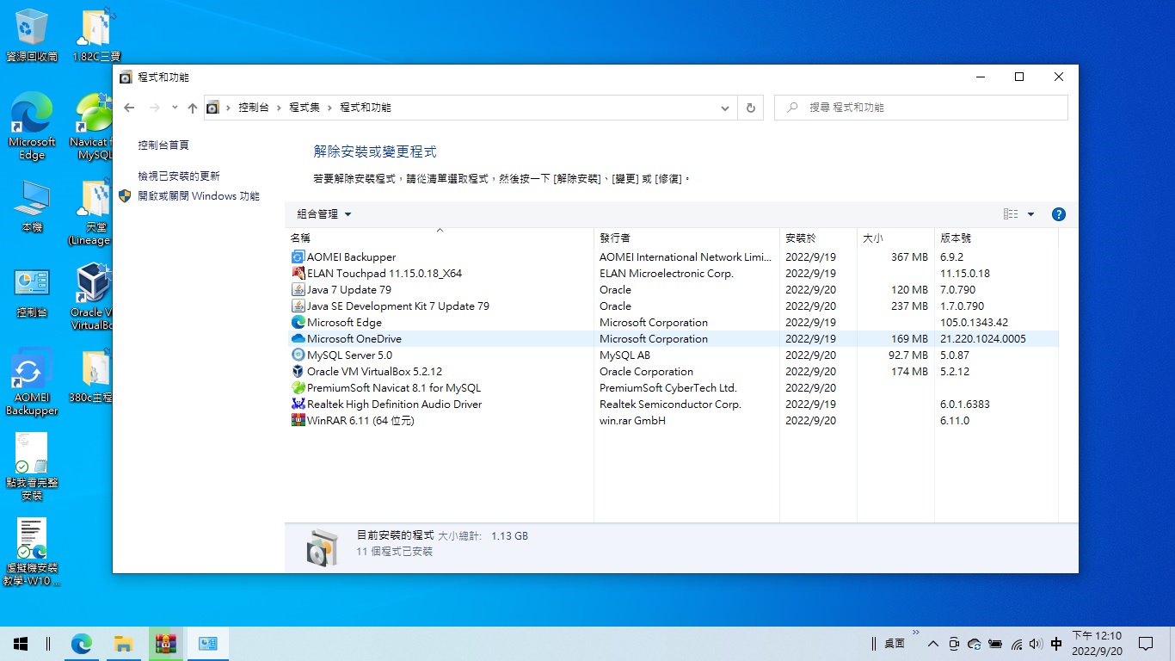The width and height of the screenshot is (1175, 661).
Task: Open the notification center icon
Action: pyautogui.click(x=1145, y=643)
